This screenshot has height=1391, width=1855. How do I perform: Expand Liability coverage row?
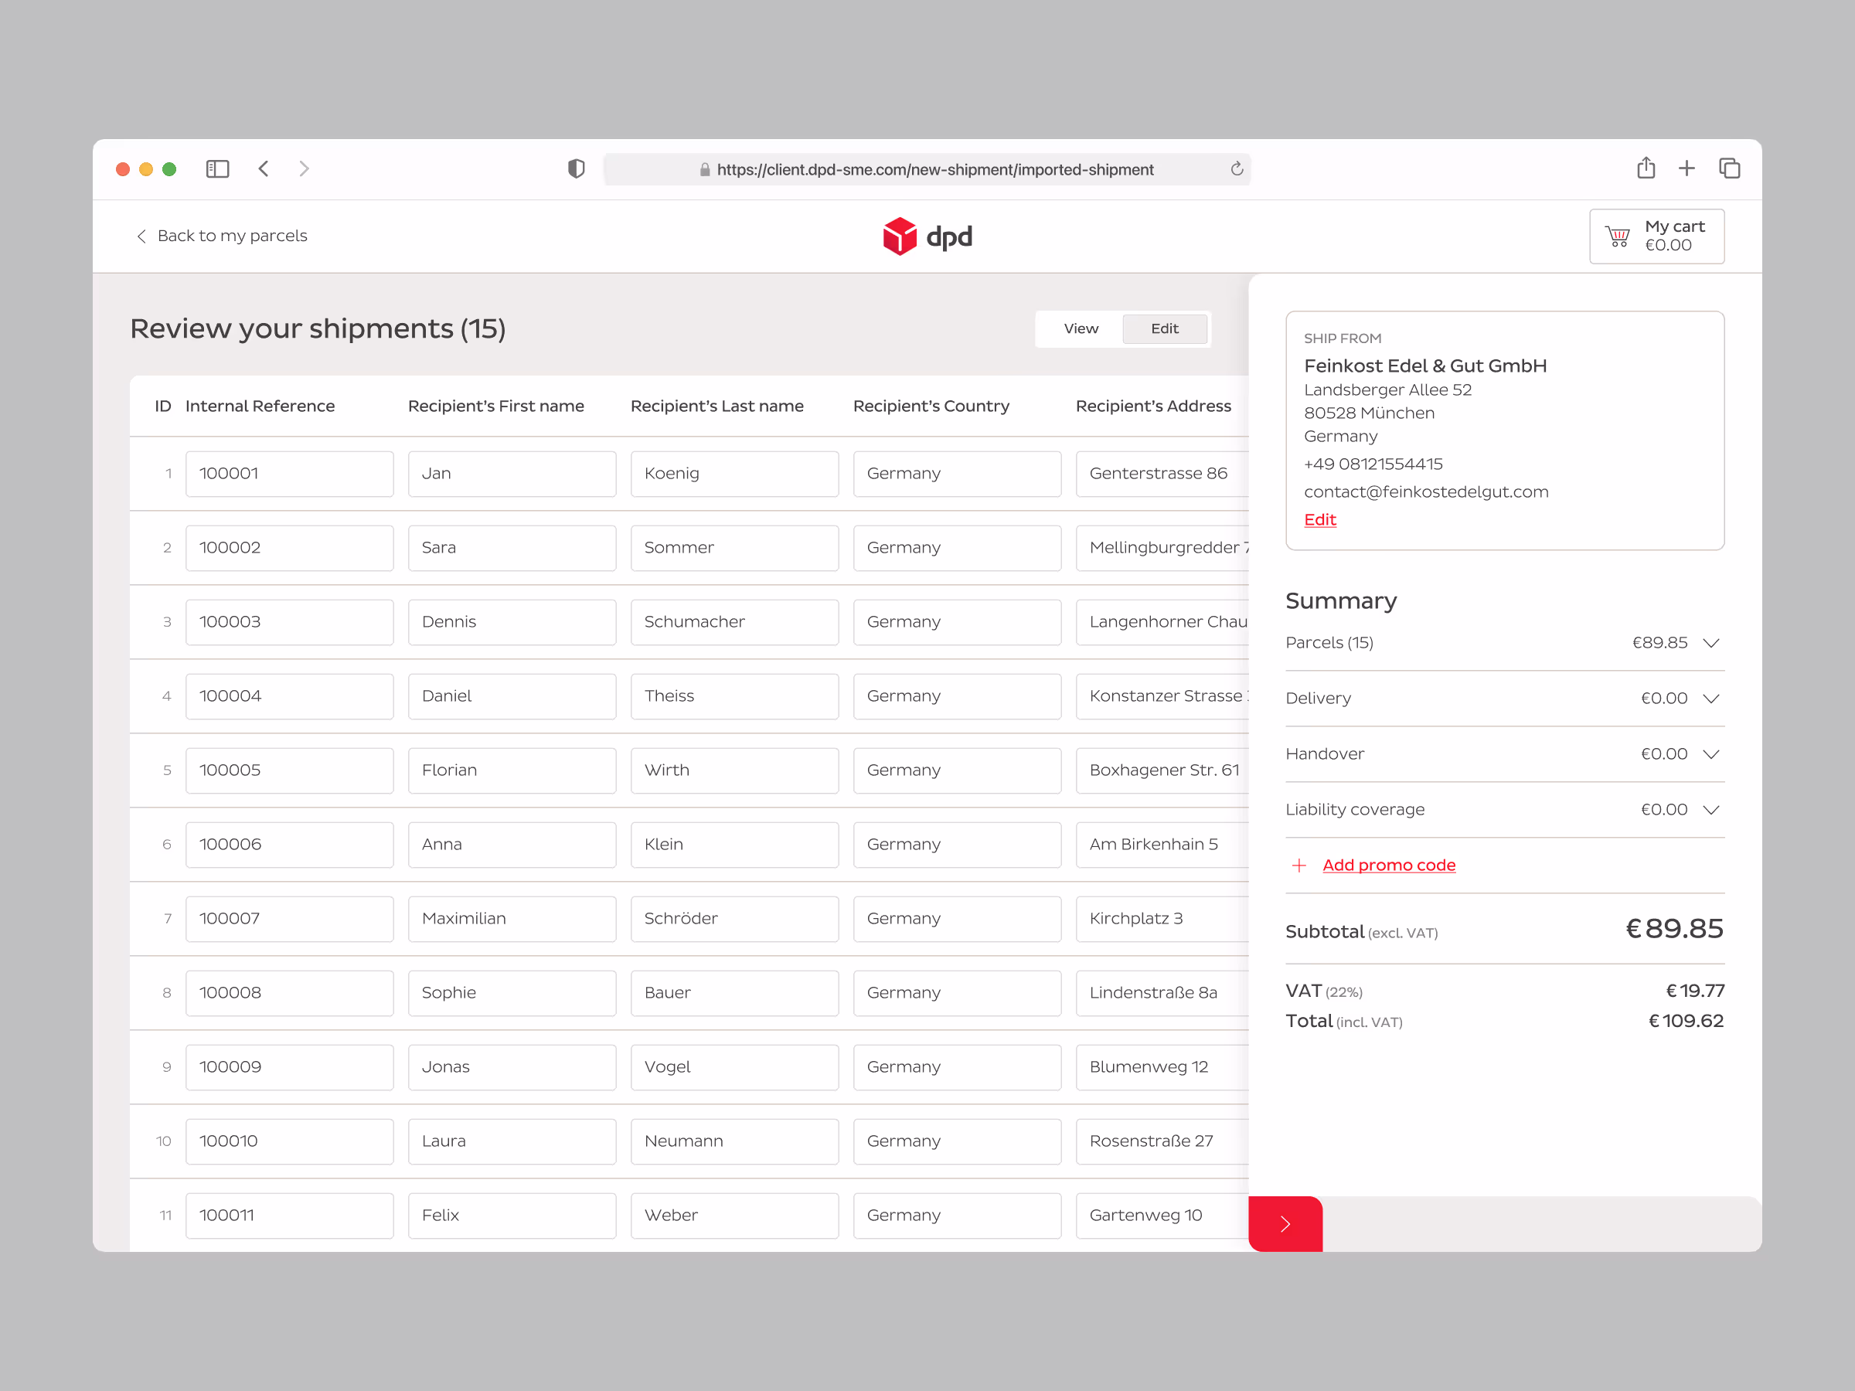pyautogui.click(x=1710, y=810)
